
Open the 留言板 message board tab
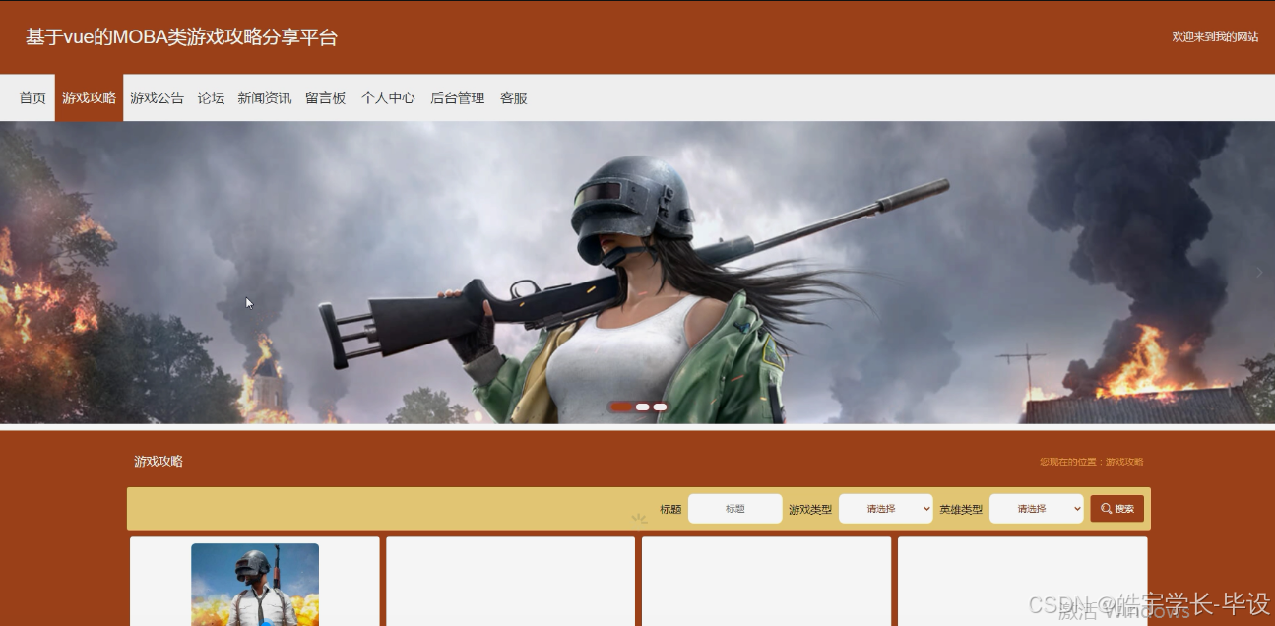point(325,98)
